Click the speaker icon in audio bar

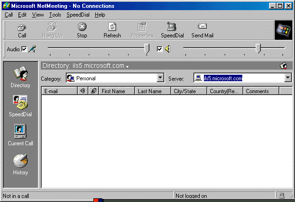167,49
